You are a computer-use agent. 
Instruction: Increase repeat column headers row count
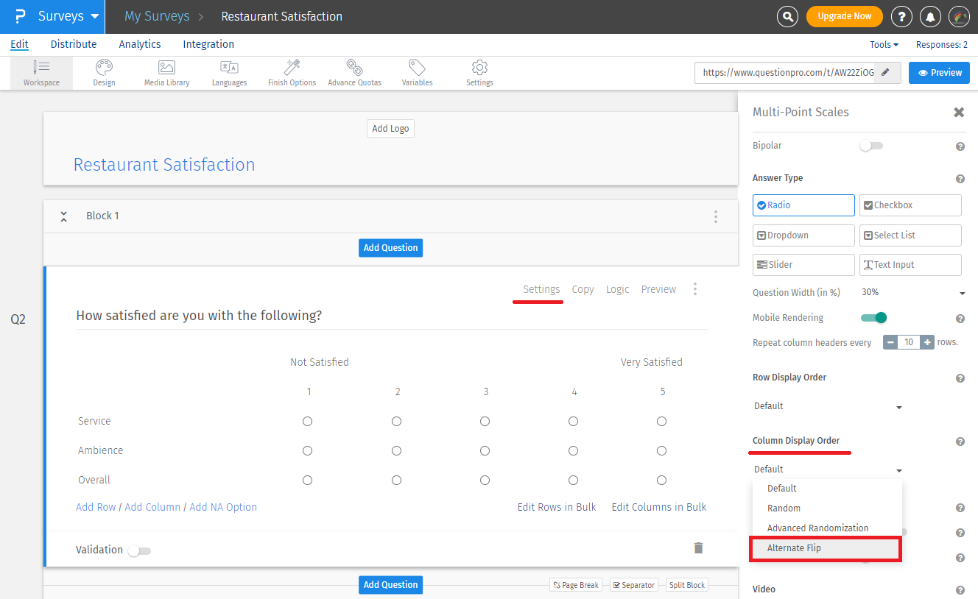[x=927, y=342]
